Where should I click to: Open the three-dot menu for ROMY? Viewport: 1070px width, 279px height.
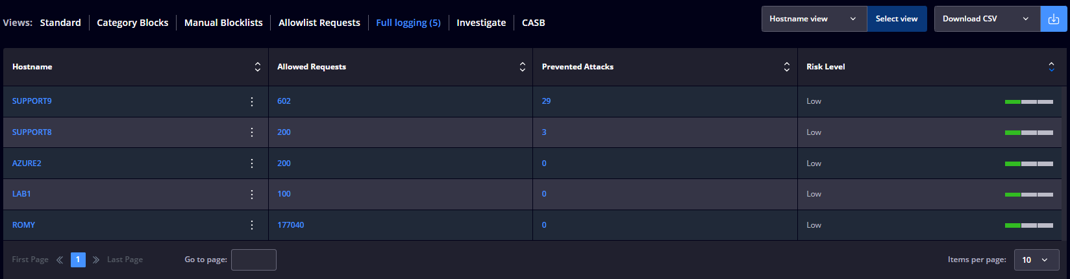[252, 225]
